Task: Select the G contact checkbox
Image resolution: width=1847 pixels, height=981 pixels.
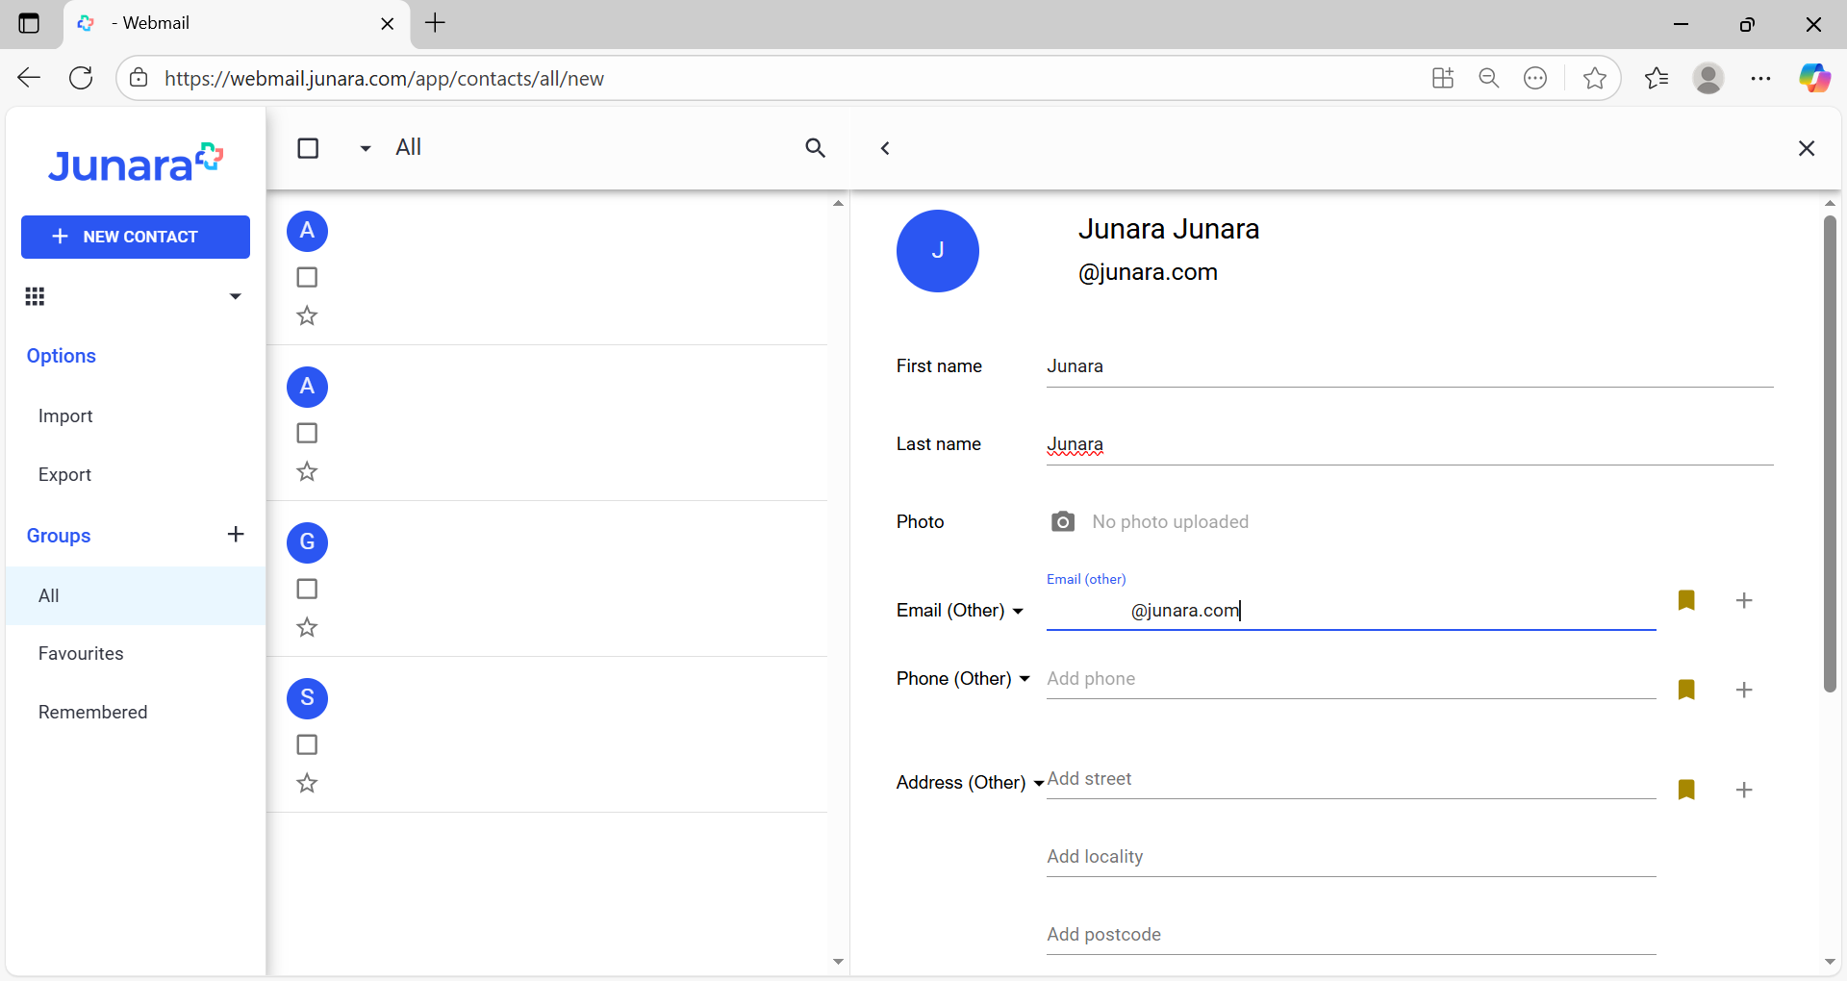Action: [x=307, y=589]
